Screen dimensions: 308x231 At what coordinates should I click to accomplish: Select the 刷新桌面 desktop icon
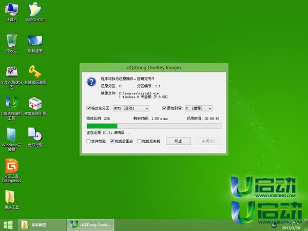click(x=35, y=44)
